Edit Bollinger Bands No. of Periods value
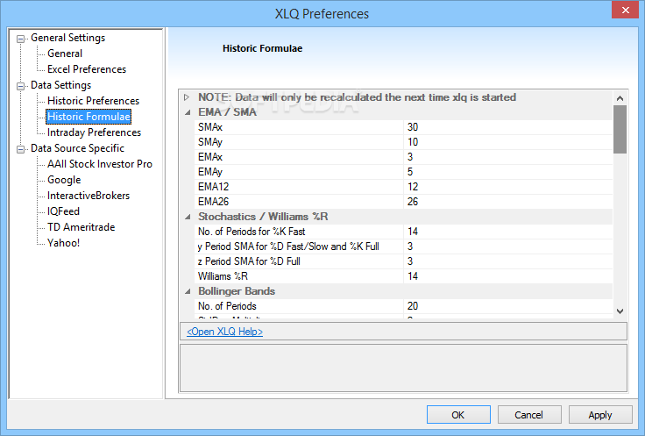The image size is (645, 436). [508, 306]
